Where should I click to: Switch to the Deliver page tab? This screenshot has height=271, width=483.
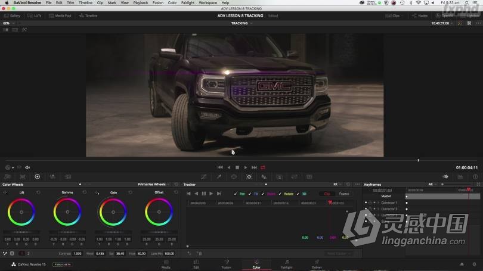tap(317, 264)
